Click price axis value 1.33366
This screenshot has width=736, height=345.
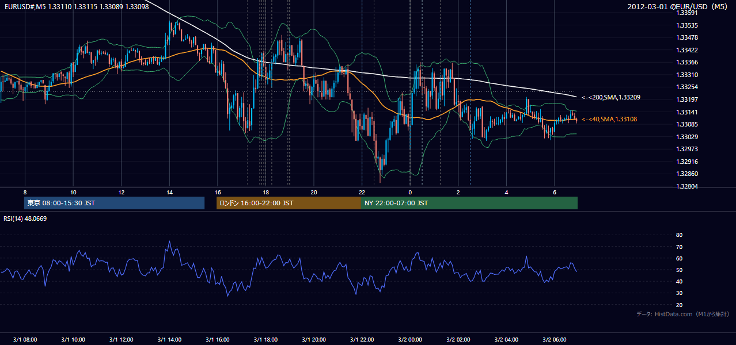click(687, 62)
